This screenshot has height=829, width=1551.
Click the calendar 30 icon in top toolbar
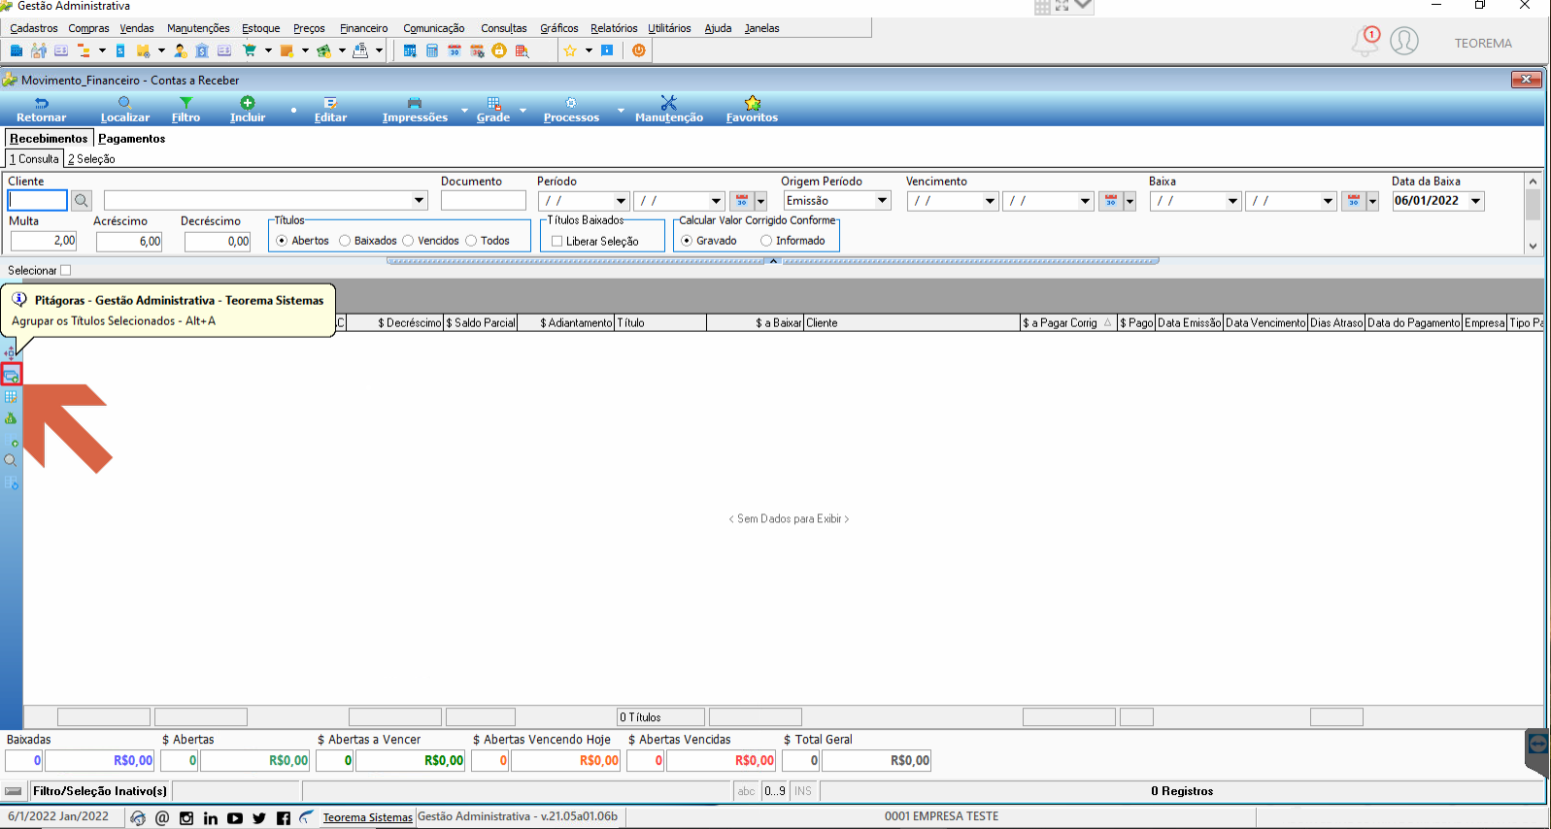click(455, 50)
